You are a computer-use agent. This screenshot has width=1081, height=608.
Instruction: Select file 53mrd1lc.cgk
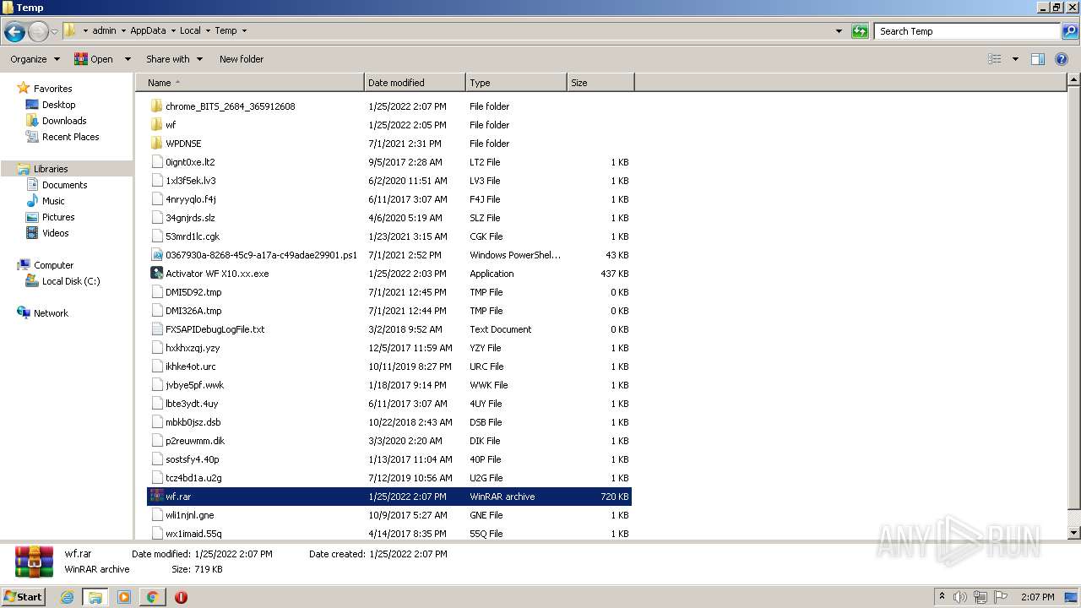coord(193,236)
